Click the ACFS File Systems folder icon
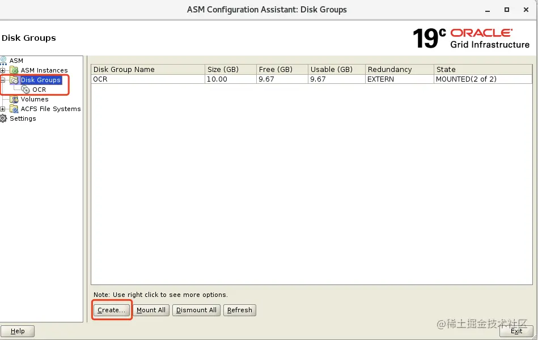This screenshot has width=538, height=340. pyautogui.click(x=14, y=109)
